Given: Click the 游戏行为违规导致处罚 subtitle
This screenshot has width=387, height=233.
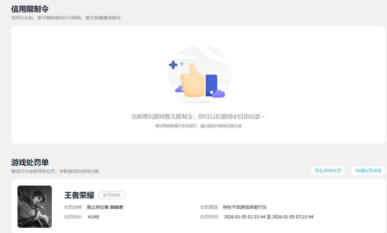Looking at the screenshot, I should coord(55,171).
